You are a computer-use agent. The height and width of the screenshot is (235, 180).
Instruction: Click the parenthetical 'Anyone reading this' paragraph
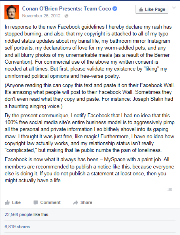click(x=90, y=96)
